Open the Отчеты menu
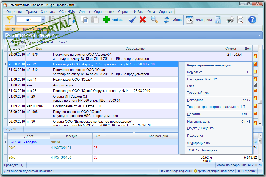Screen dimensions: 266x177 [85, 12]
